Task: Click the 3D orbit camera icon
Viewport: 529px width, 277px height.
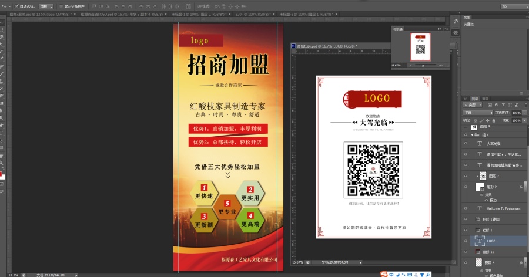Action: [x=217, y=6]
